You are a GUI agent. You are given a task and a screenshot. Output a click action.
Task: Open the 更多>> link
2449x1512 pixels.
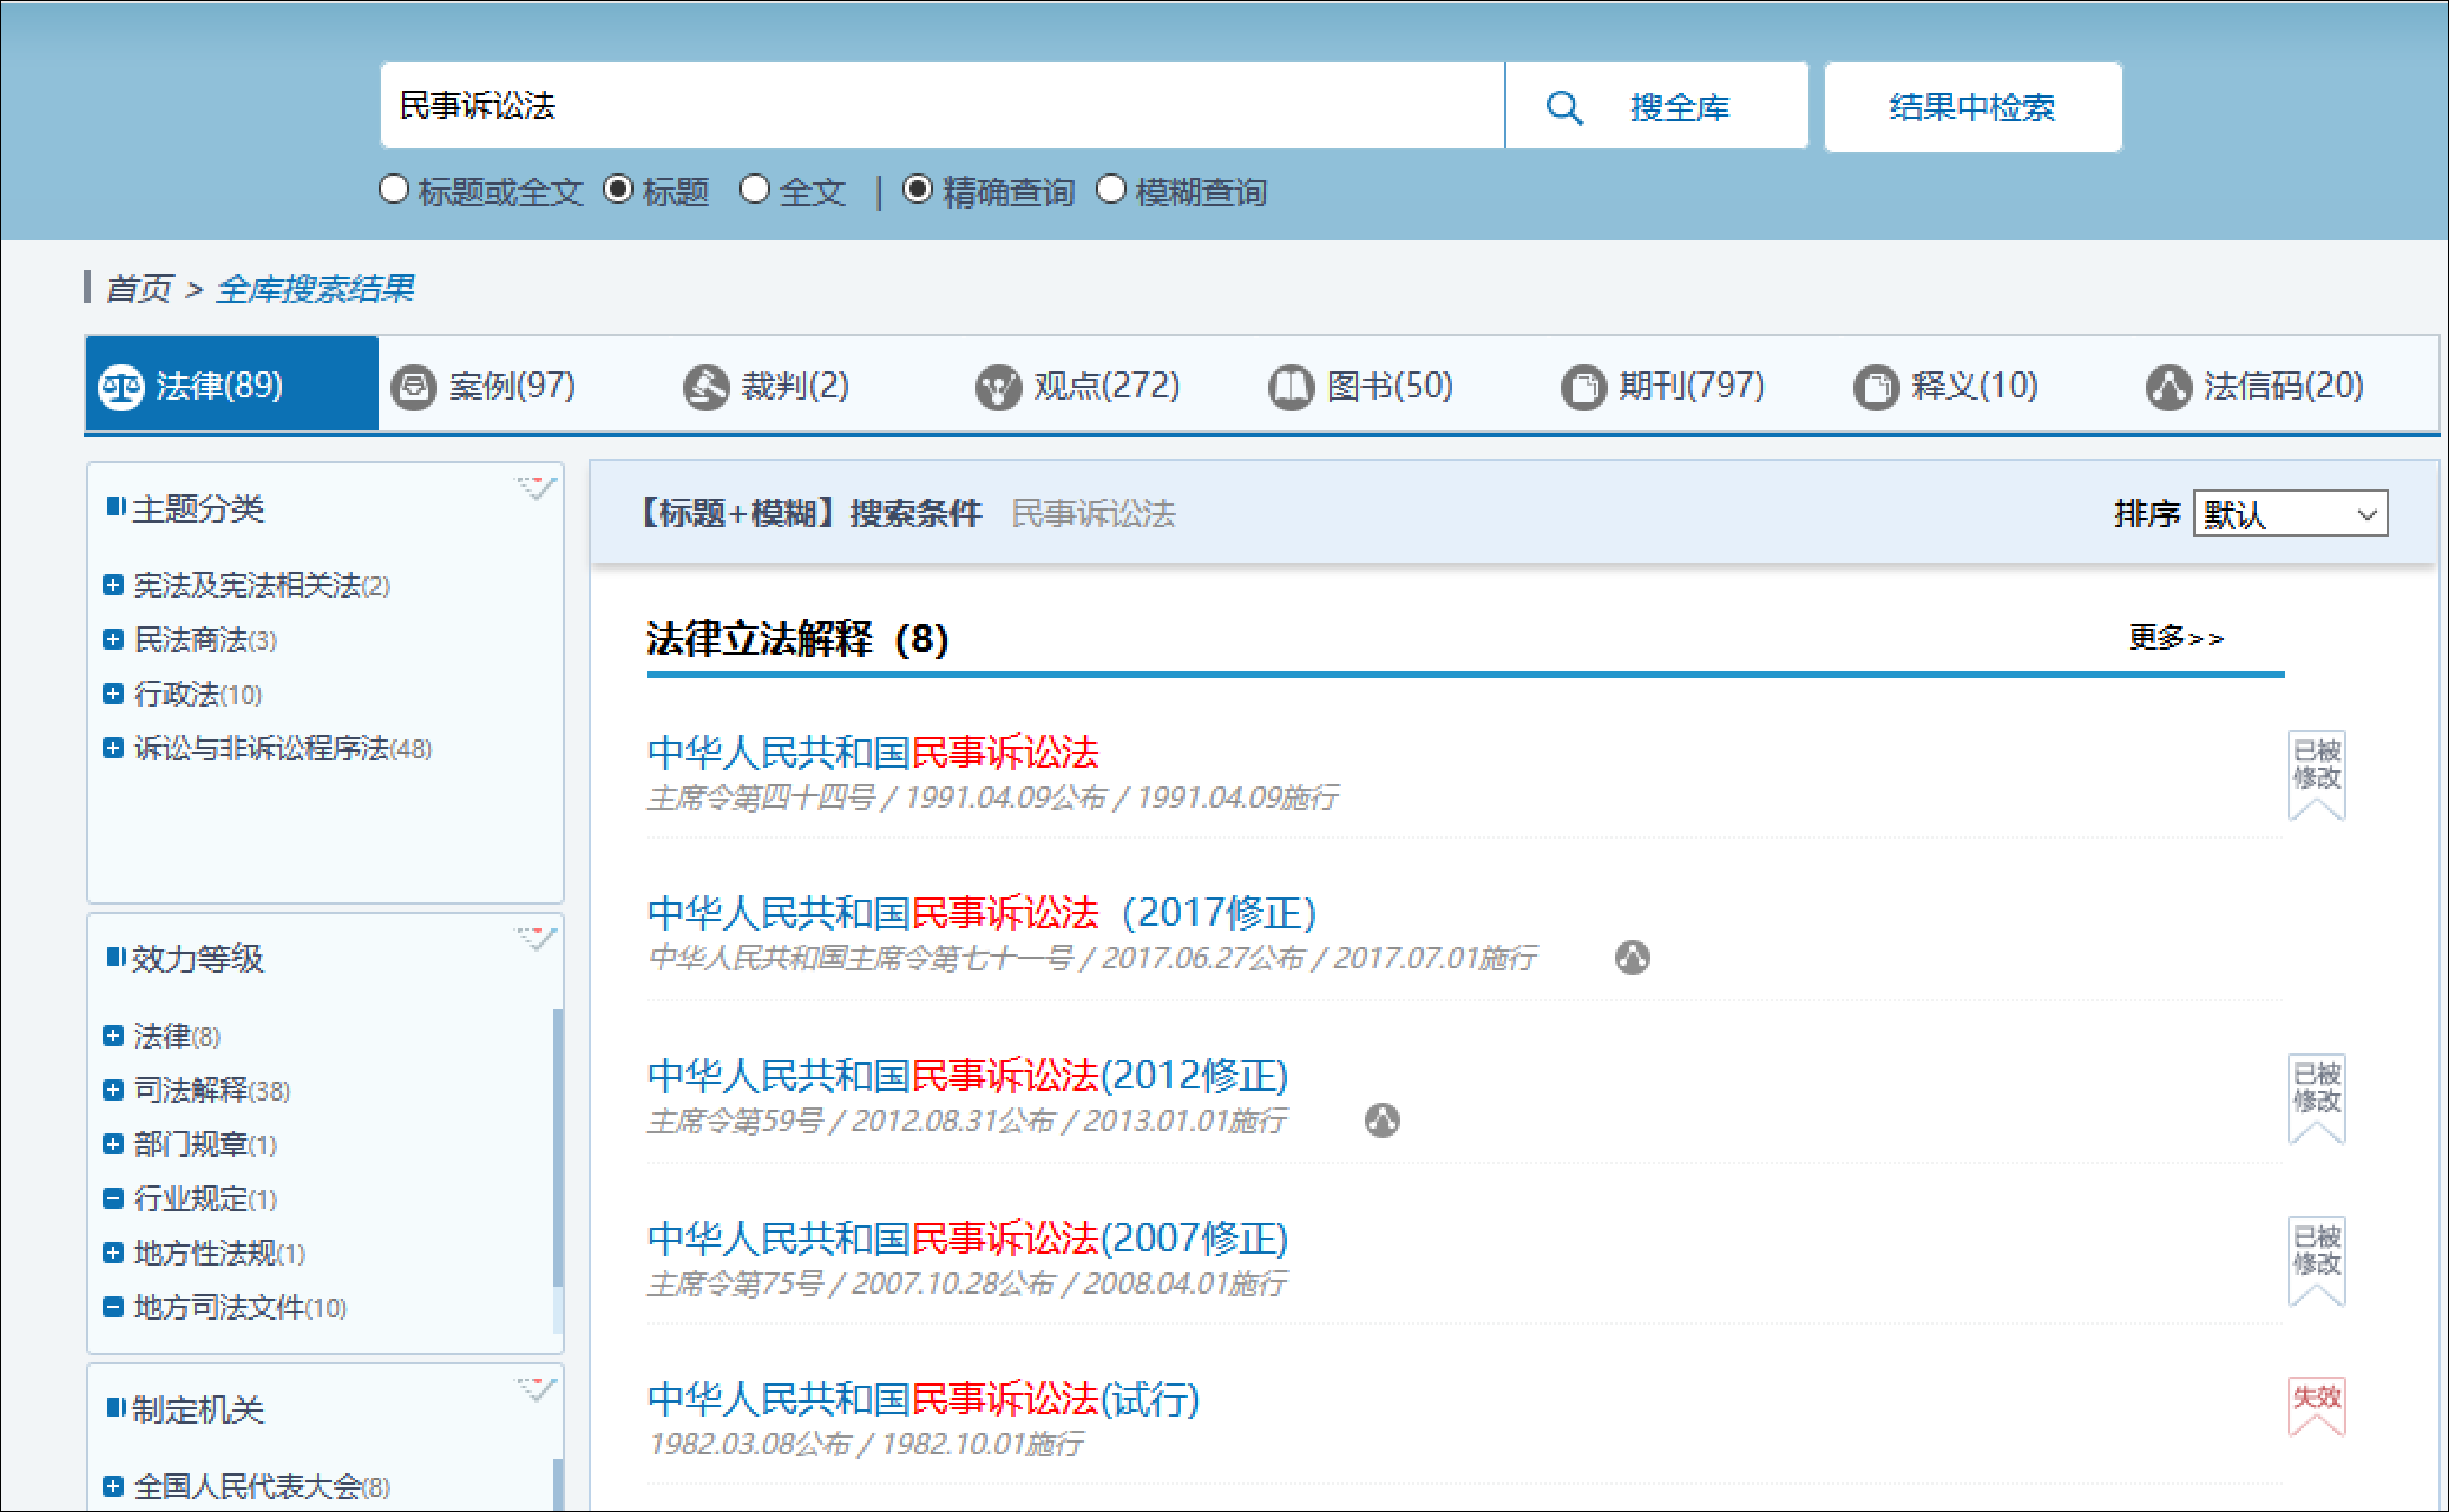[2175, 637]
